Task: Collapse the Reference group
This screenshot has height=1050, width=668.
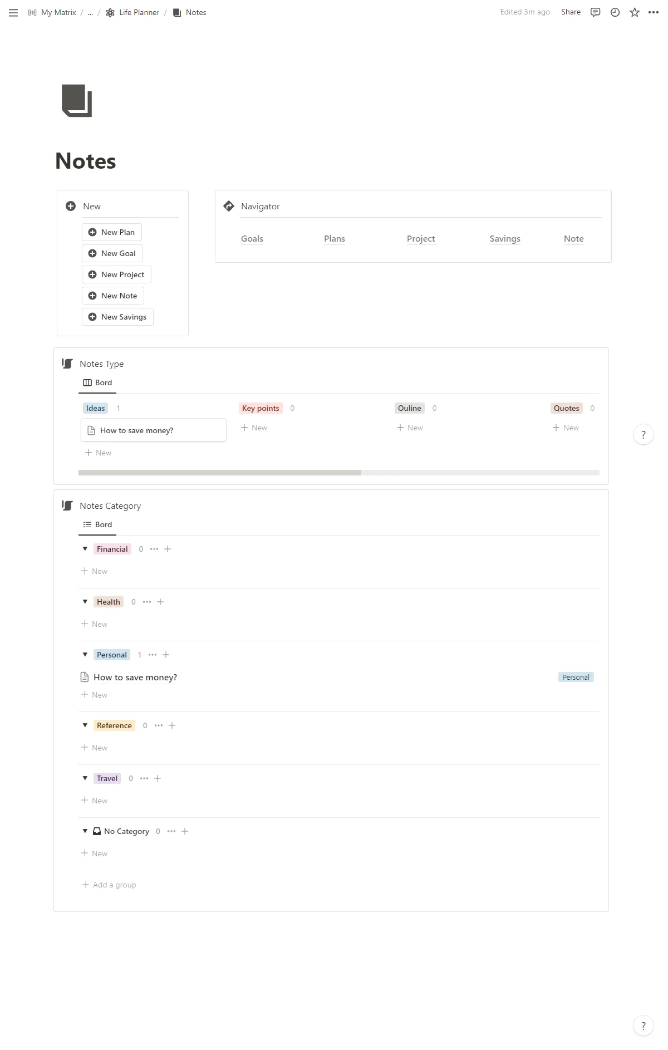Action: (x=85, y=725)
